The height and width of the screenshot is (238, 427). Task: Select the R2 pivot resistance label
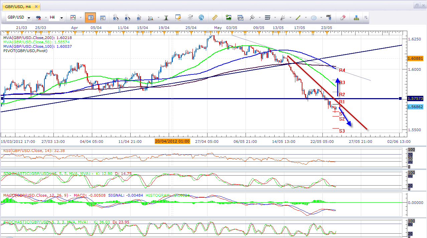click(x=342, y=94)
